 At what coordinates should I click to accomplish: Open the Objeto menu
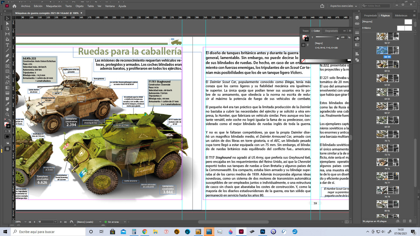pyautogui.click(x=80, y=6)
